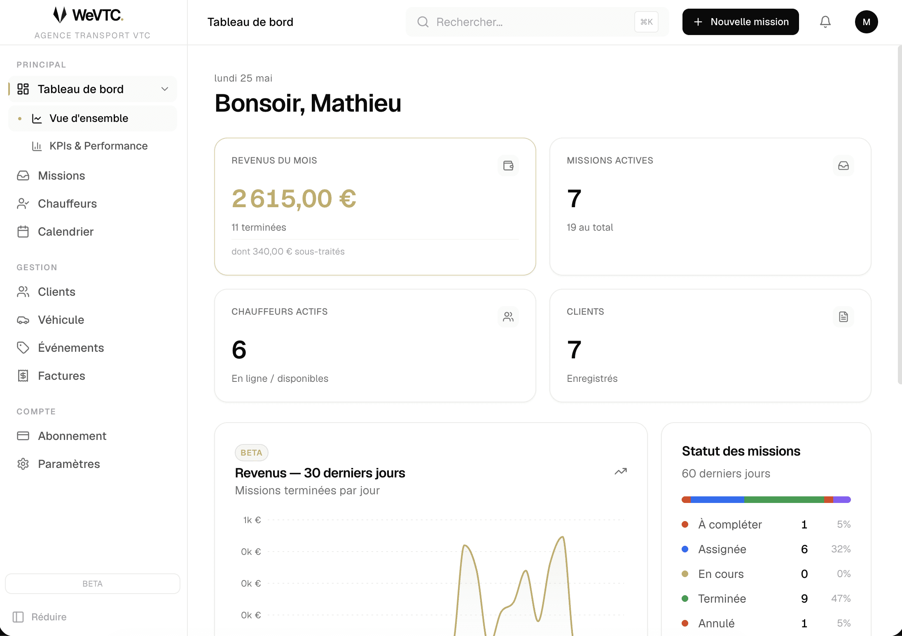Click the blue Assignée segment of status bar
The height and width of the screenshot is (636, 902).
coord(717,500)
